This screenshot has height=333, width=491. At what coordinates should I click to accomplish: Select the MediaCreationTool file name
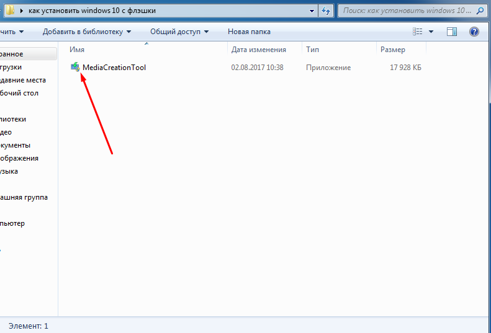(114, 68)
